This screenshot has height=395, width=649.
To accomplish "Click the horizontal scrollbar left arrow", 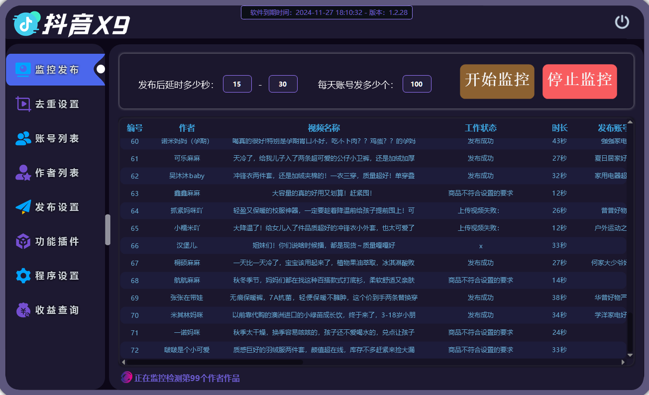I will tap(123, 362).
